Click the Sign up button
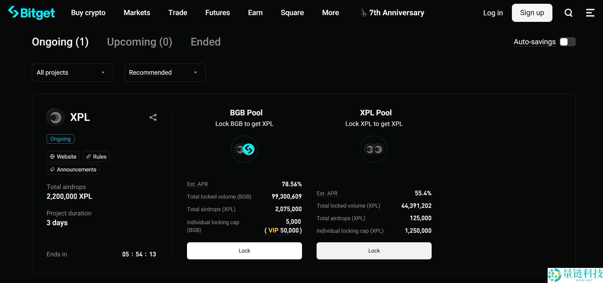 [x=532, y=13]
